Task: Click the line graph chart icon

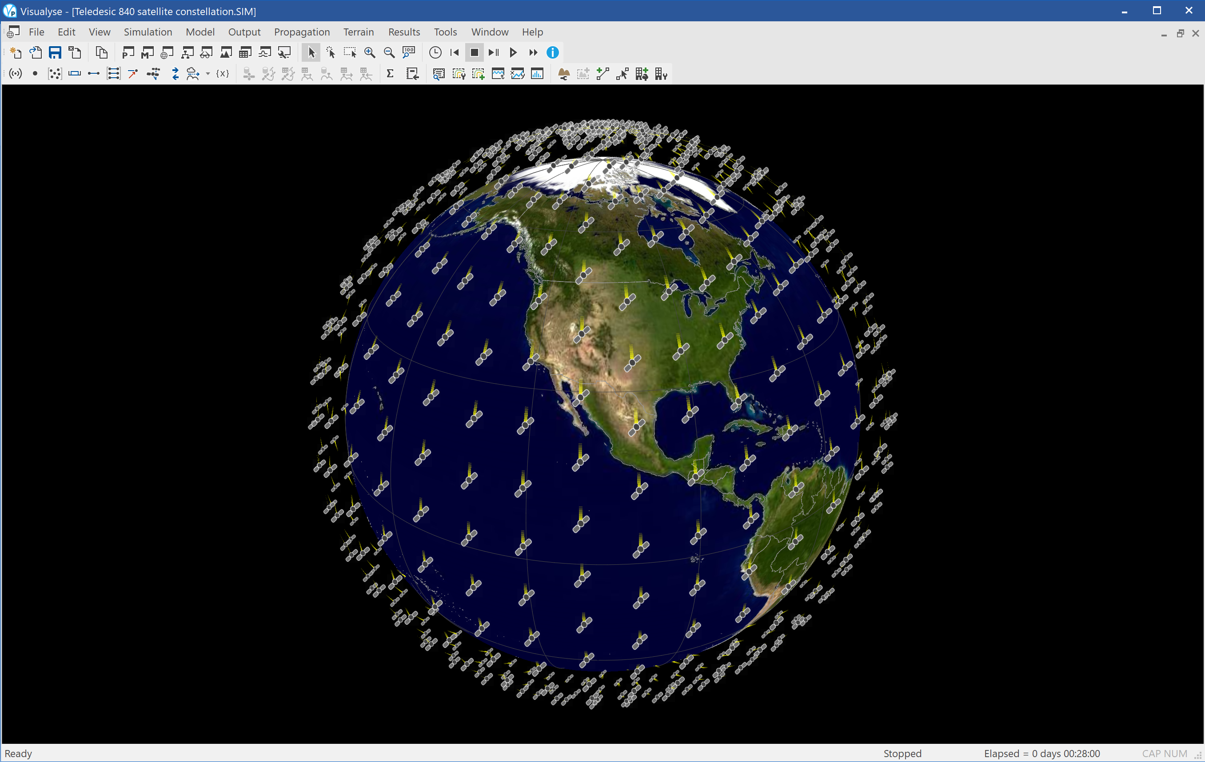Action: point(518,74)
